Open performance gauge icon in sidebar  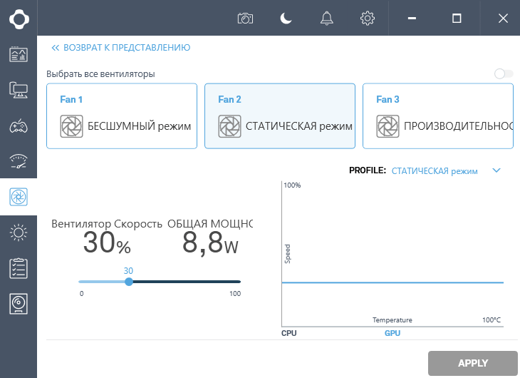coord(19,160)
